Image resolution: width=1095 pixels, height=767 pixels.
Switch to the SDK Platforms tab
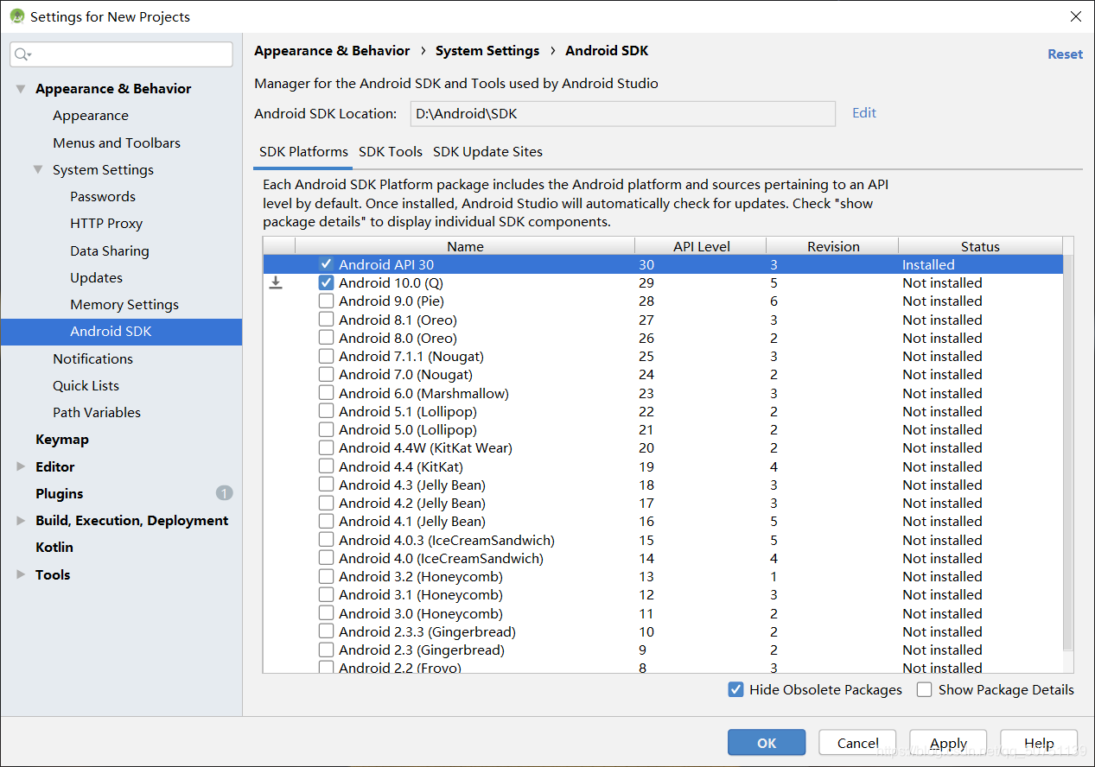[303, 151]
